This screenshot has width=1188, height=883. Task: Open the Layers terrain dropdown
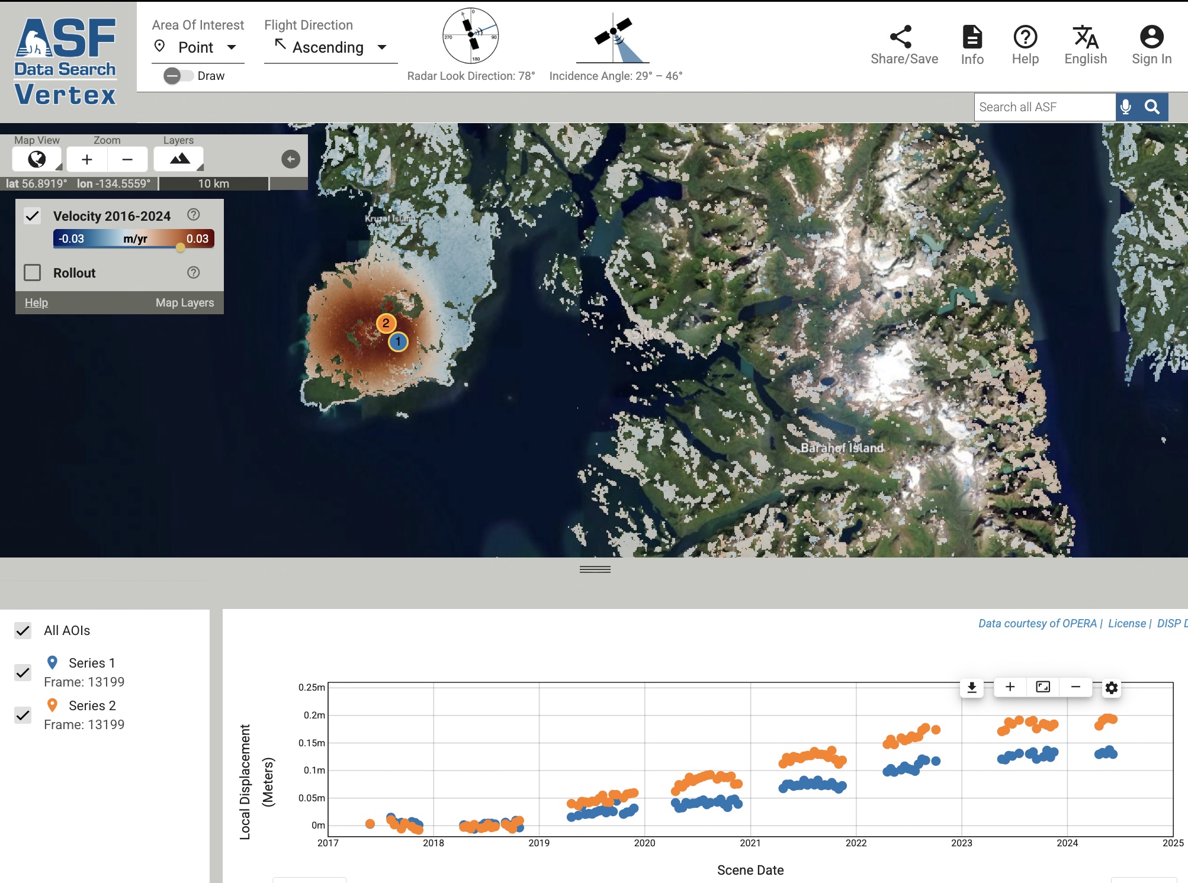click(x=179, y=159)
